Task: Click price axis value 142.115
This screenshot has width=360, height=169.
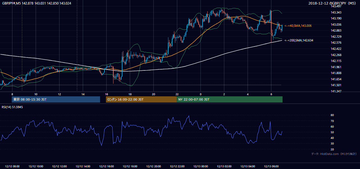Action: [x=336, y=61]
